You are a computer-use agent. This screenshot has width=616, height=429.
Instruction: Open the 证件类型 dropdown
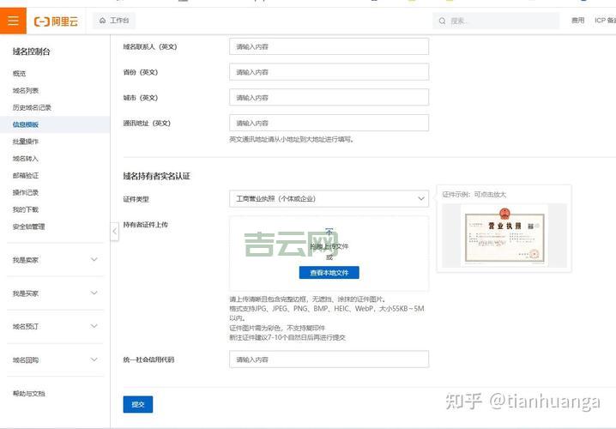coord(329,199)
